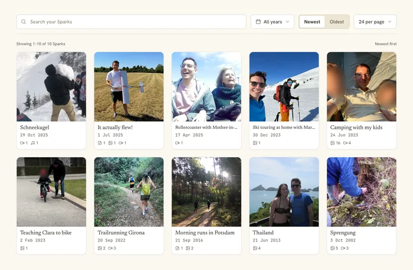Click photo icon on Trailrunning Girona card
This screenshot has height=270, width=413.
[100, 248]
